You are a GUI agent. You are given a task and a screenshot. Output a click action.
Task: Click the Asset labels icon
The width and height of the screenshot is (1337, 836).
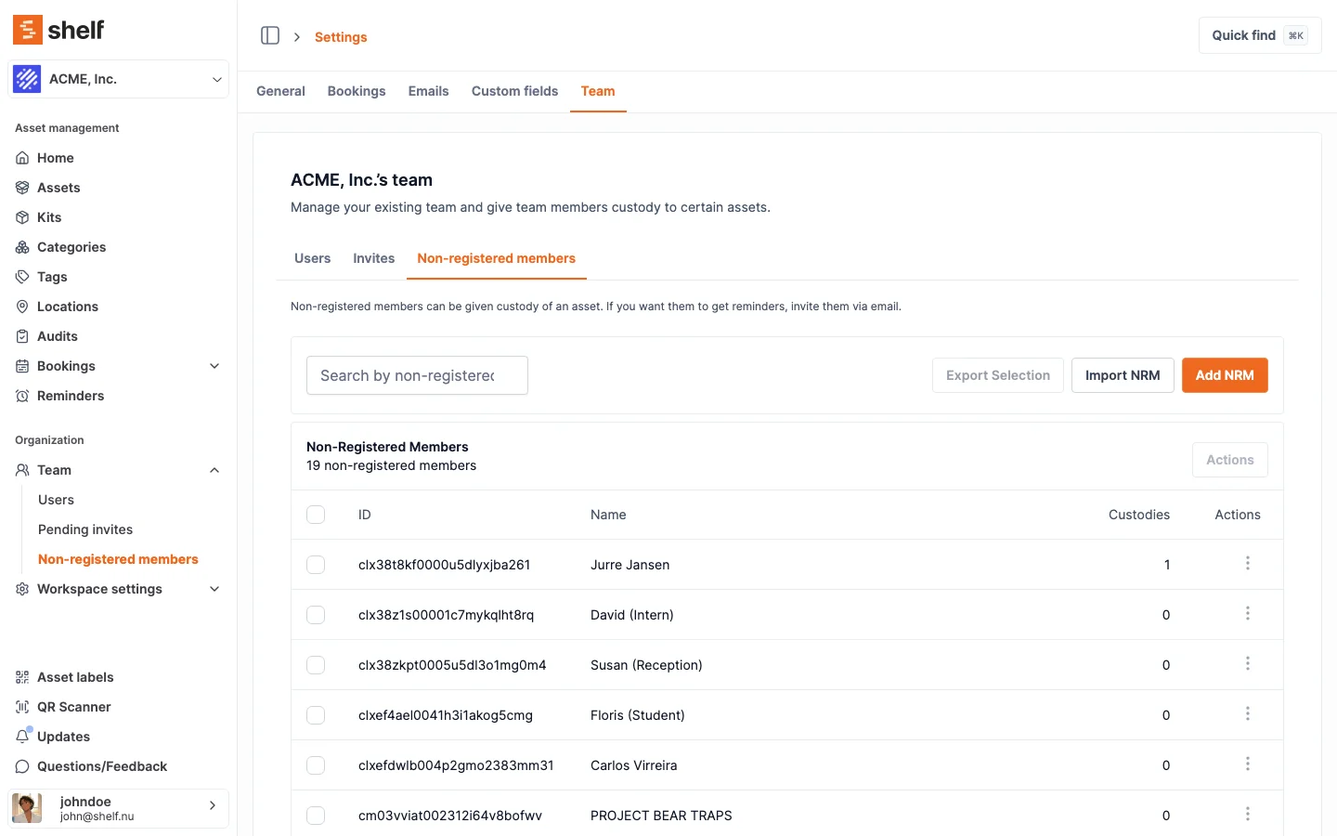tap(22, 677)
